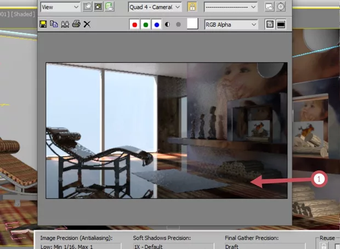Viewport: 340px width, 249px height.
Task: Click the Print Image icon
Action: pos(76,25)
